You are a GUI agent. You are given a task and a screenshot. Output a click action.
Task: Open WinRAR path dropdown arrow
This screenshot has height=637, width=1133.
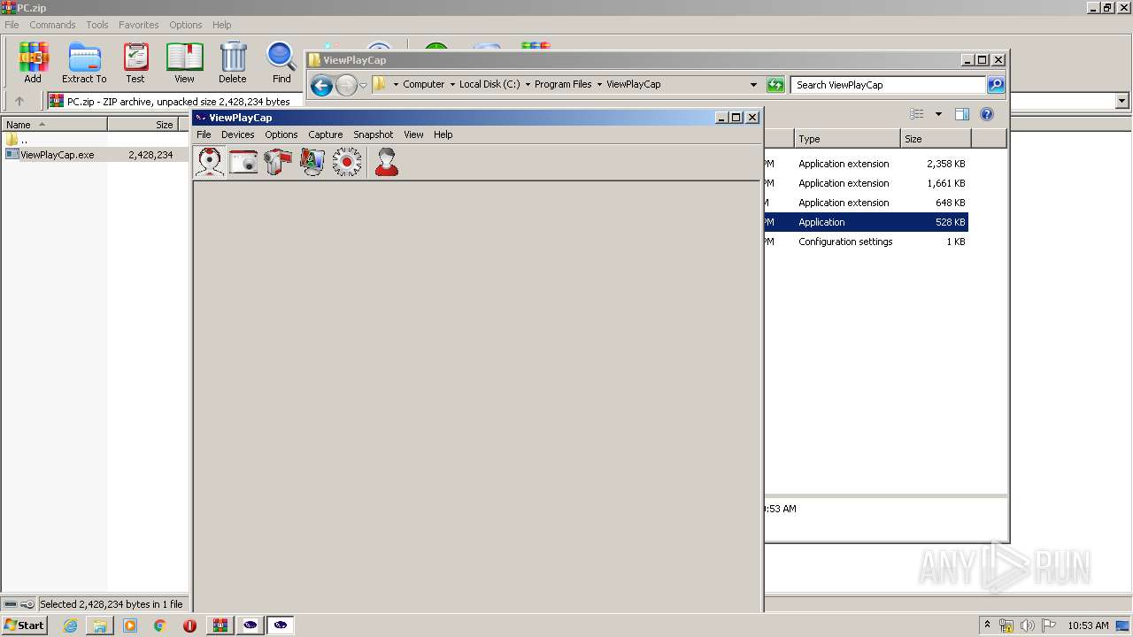pos(1122,101)
